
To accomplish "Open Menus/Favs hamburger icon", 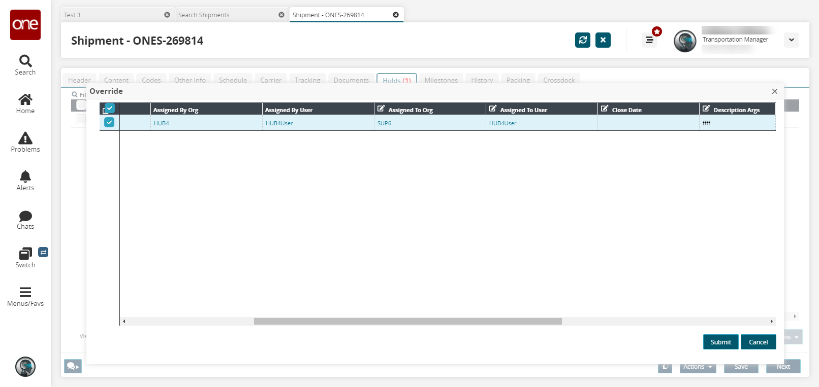I will point(25,296).
